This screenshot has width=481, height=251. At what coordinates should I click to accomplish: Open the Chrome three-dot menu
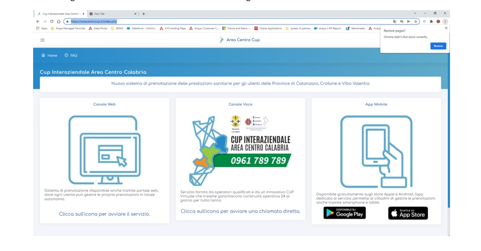pyautogui.click(x=445, y=21)
